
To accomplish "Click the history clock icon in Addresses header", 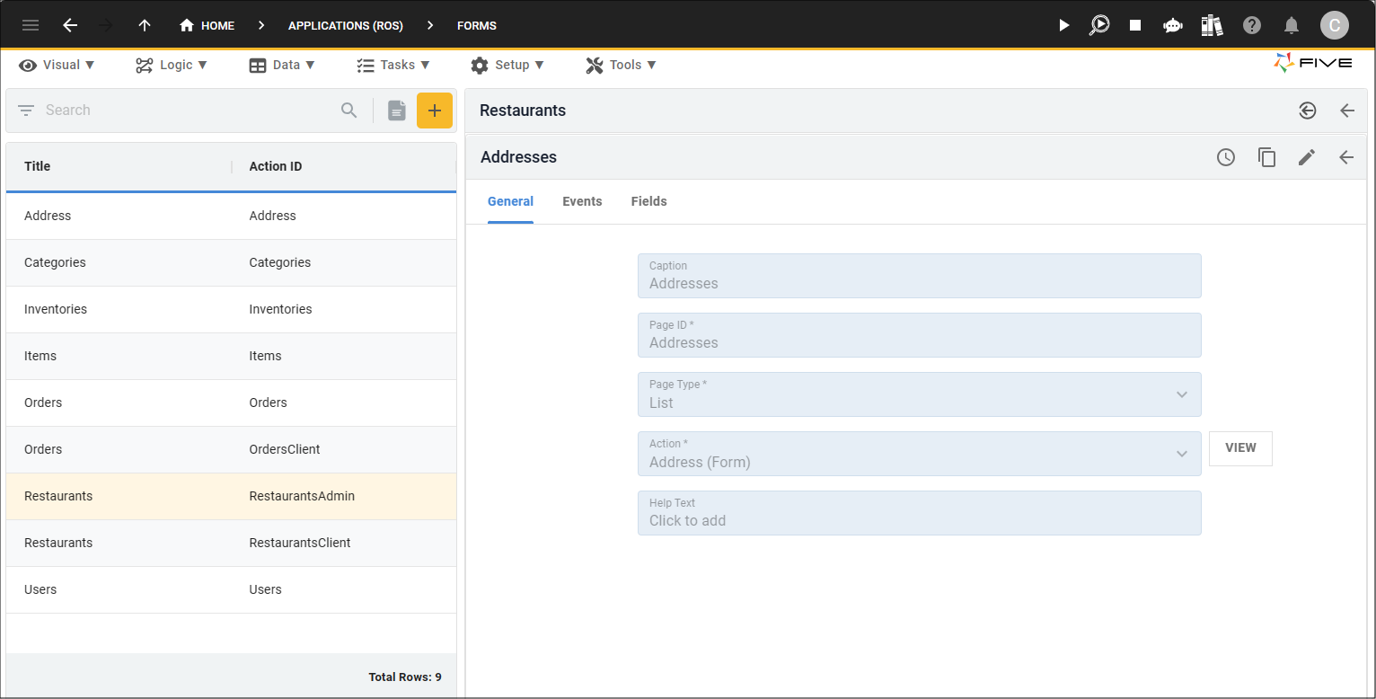I will [1226, 157].
